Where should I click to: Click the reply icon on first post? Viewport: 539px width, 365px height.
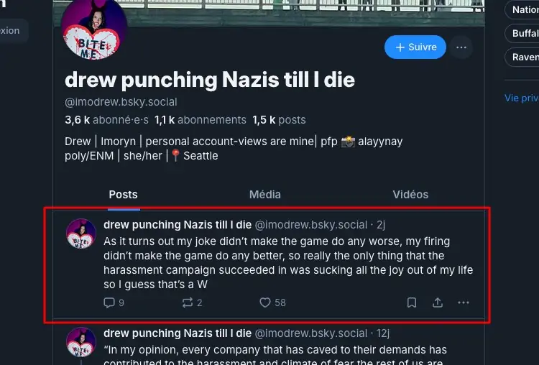click(x=110, y=302)
